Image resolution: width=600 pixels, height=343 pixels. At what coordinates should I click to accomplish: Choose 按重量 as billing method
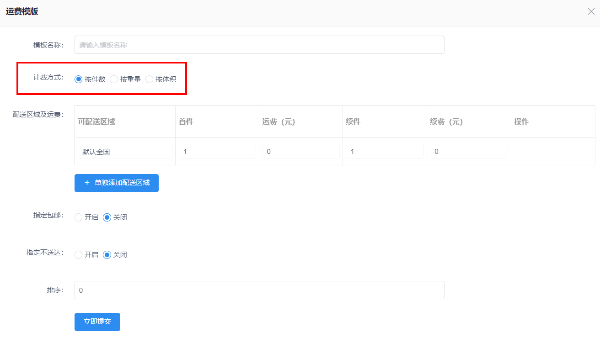[114, 79]
